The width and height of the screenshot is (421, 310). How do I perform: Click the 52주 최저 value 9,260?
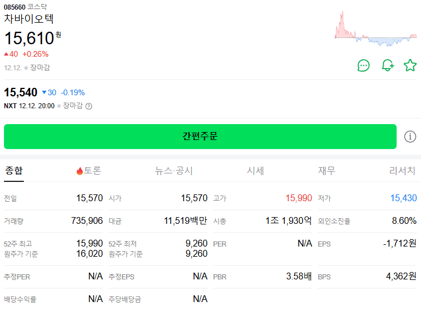coord(196,244)
